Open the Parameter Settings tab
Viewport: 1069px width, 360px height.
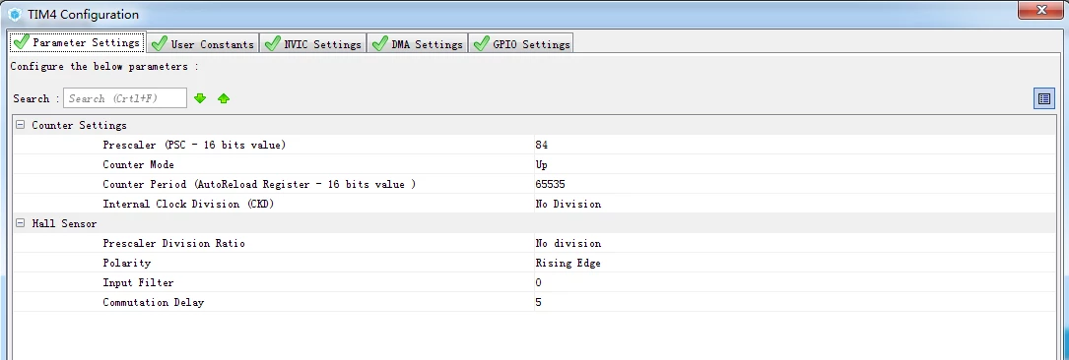(x=77, y=43)
